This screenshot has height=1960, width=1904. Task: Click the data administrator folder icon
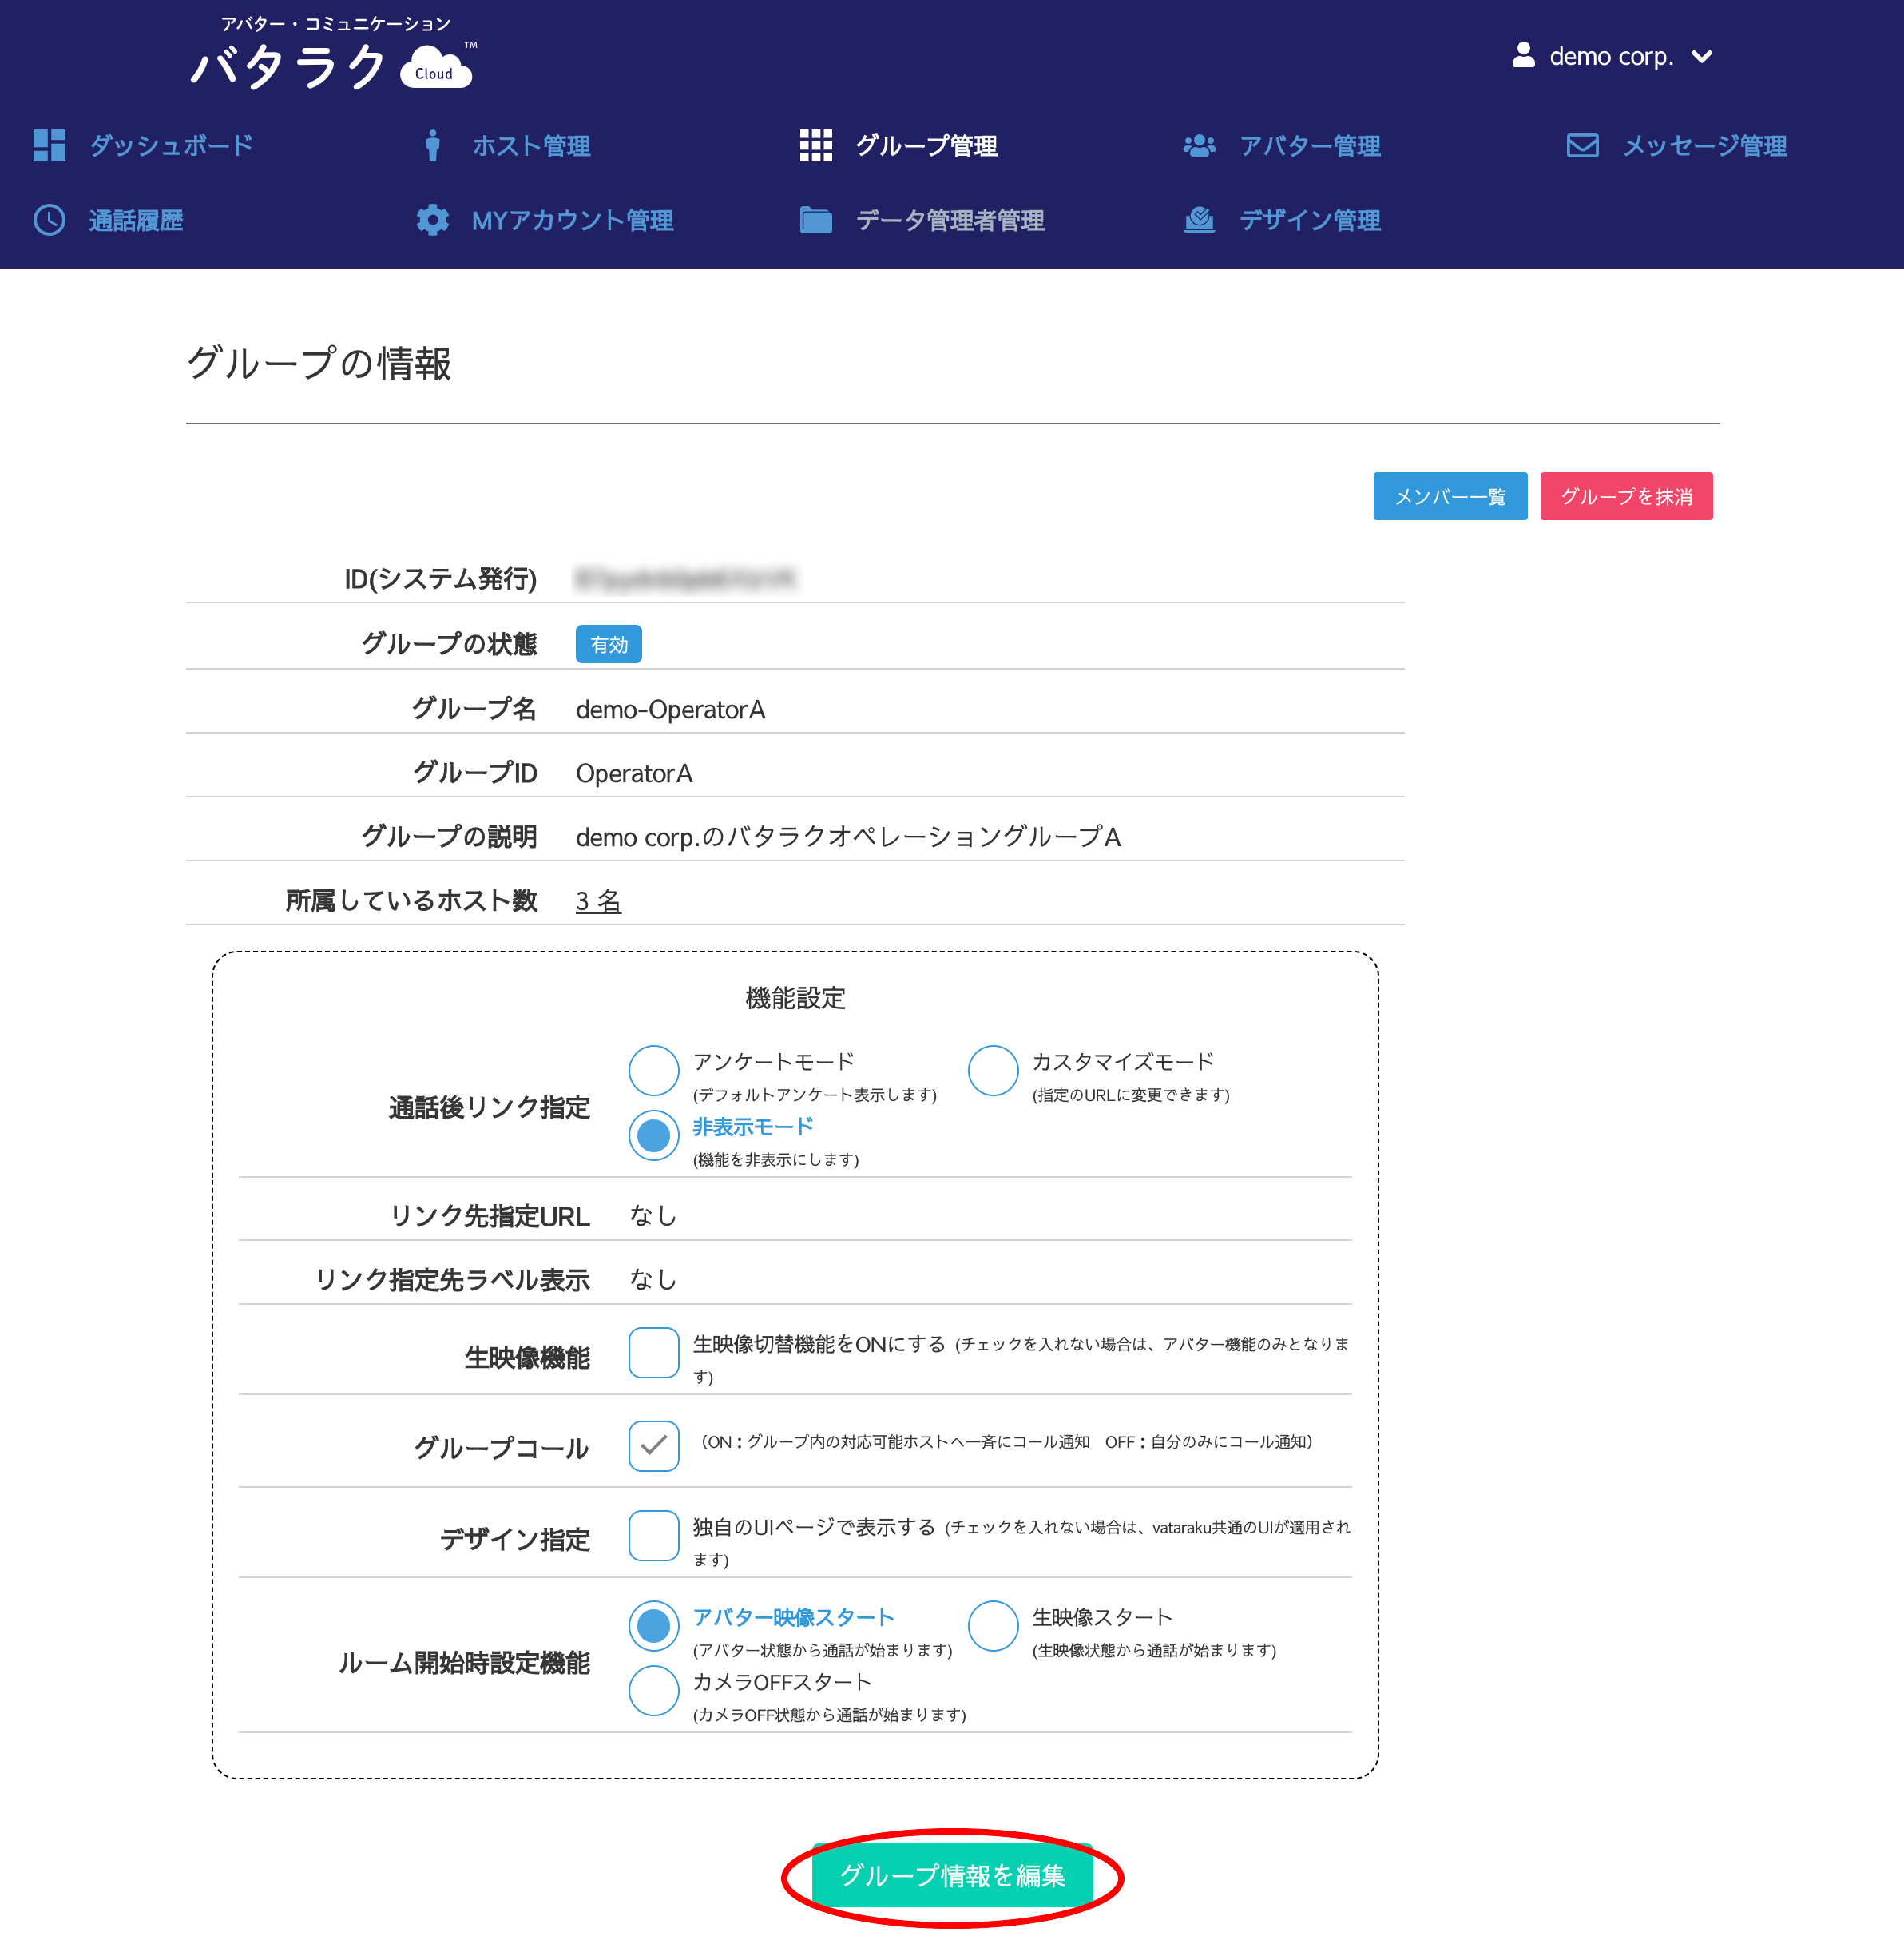[815, 220]
